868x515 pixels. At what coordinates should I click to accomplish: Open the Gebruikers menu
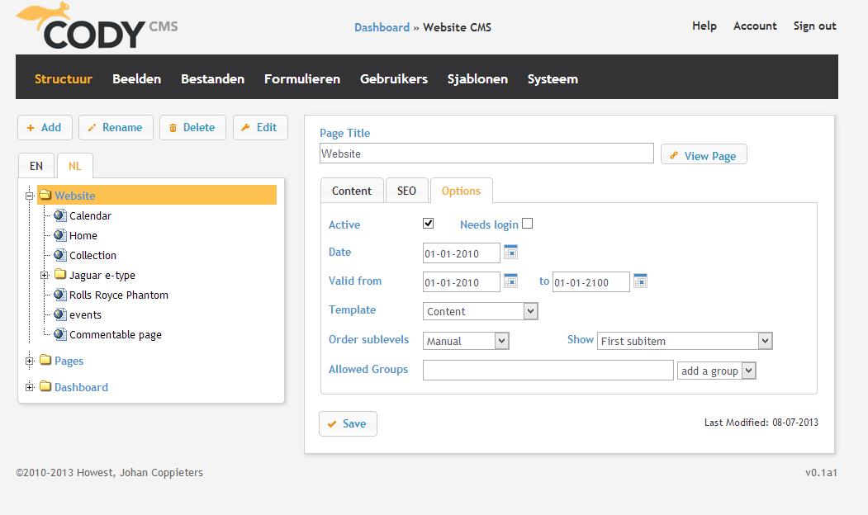[x=394, y=78]
